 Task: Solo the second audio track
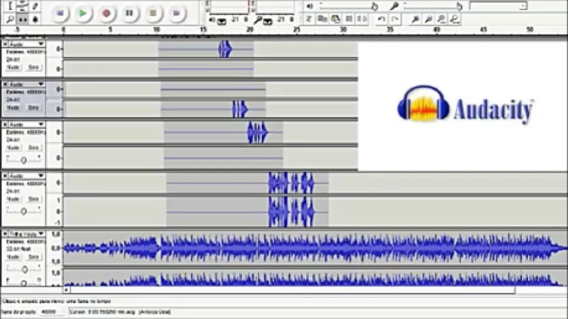(33, 107)
